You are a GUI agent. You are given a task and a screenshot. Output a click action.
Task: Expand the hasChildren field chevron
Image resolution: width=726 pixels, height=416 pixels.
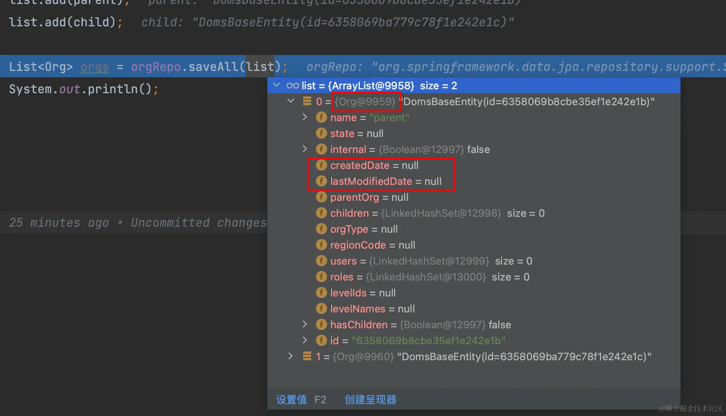point(305,324)
